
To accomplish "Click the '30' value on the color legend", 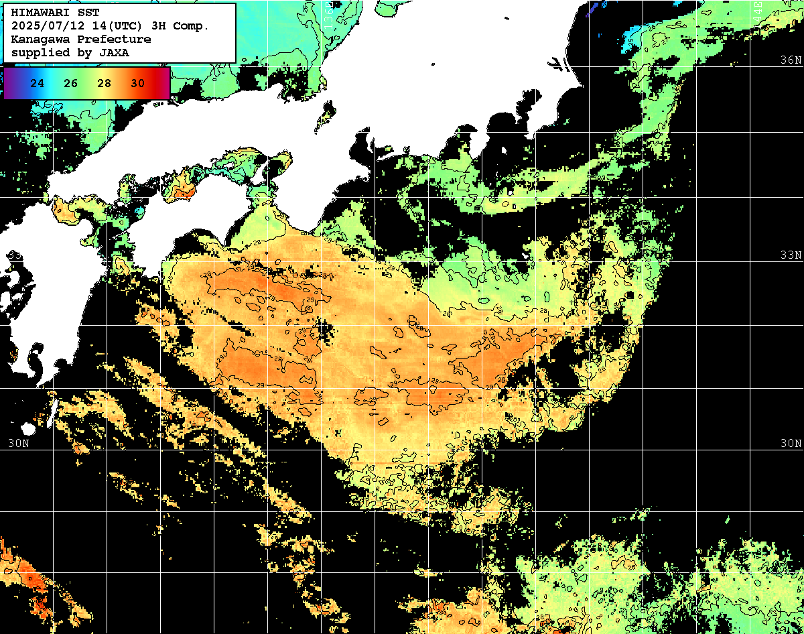I will [x=137, y=84].
